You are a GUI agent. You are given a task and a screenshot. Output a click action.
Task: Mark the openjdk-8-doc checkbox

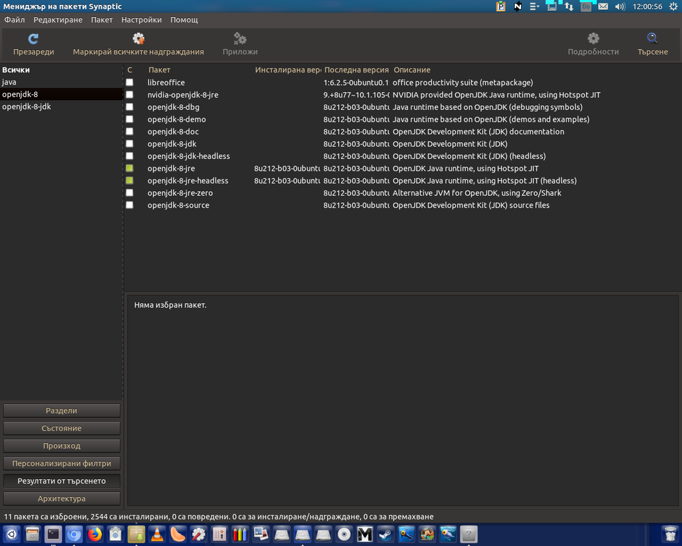(x=130, y=131)
